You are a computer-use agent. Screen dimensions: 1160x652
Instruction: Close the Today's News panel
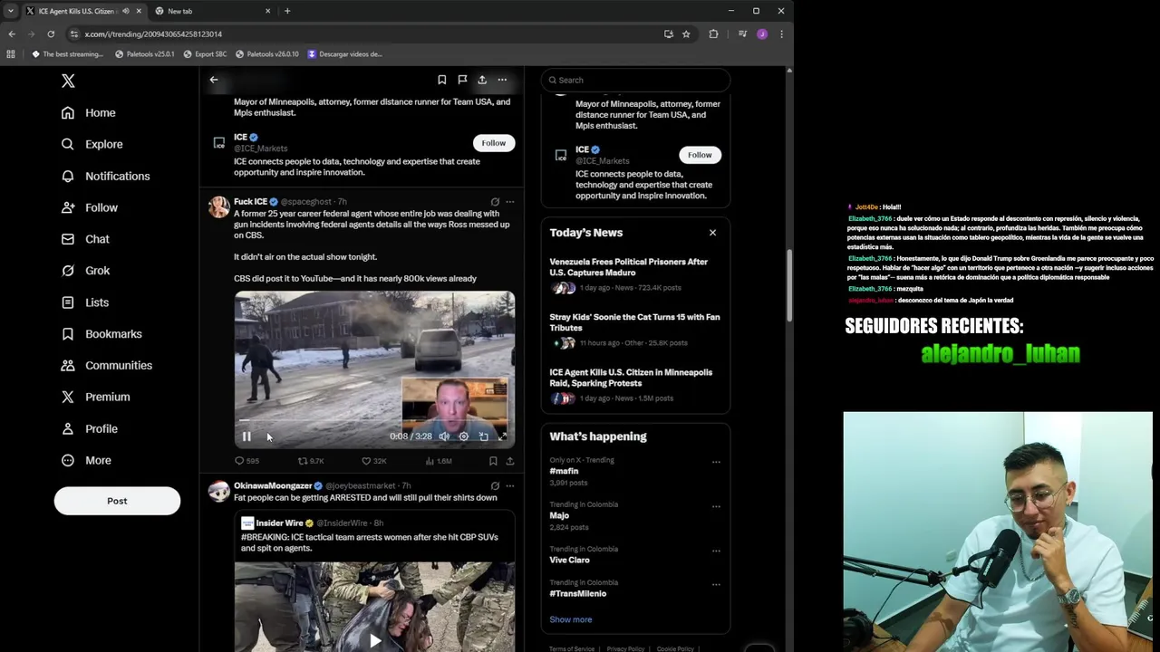712,233
